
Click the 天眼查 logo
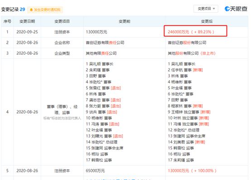click(x=236, y=9)
